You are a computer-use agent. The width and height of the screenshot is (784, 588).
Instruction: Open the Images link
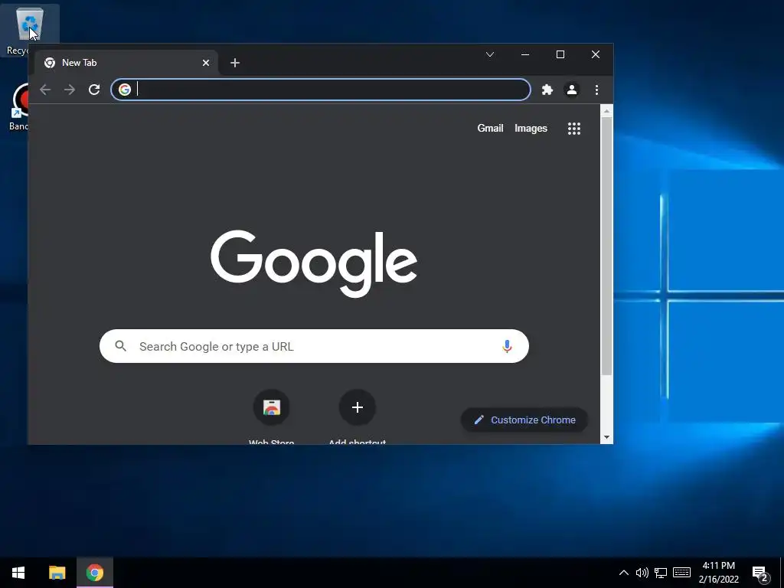click(x=531, y=128)
